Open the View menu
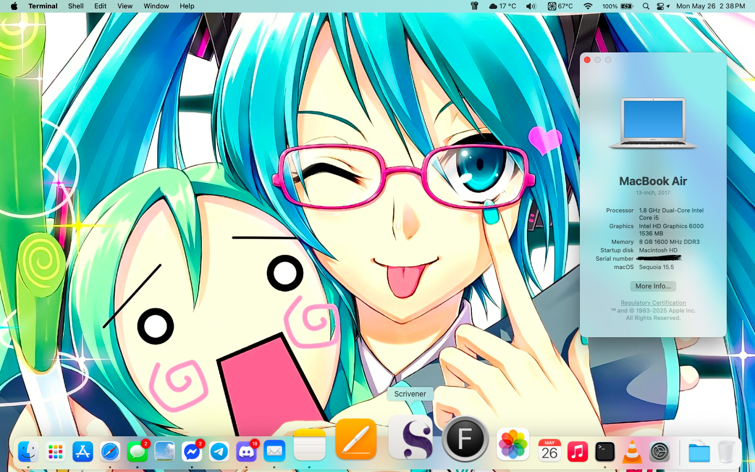Screen dimensions: 755x472 point(125,6)
